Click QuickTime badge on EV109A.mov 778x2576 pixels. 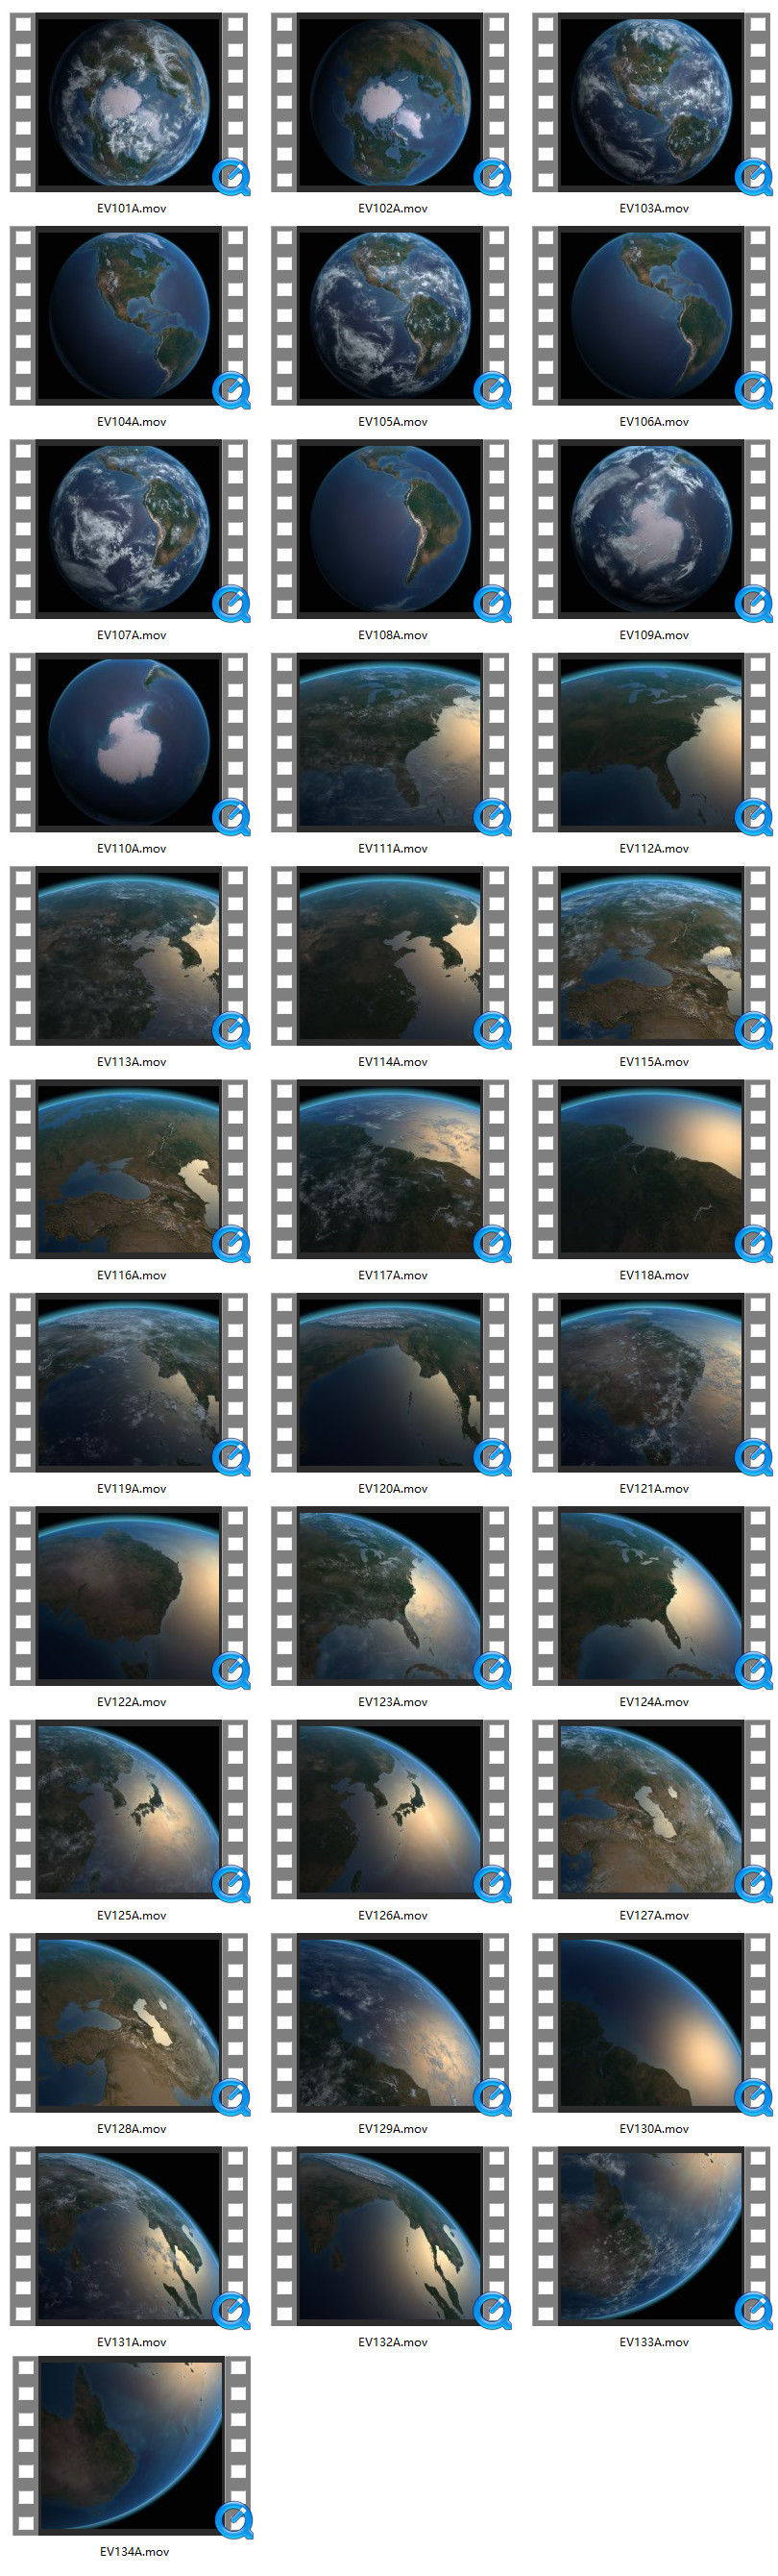(x=754, y=603)
